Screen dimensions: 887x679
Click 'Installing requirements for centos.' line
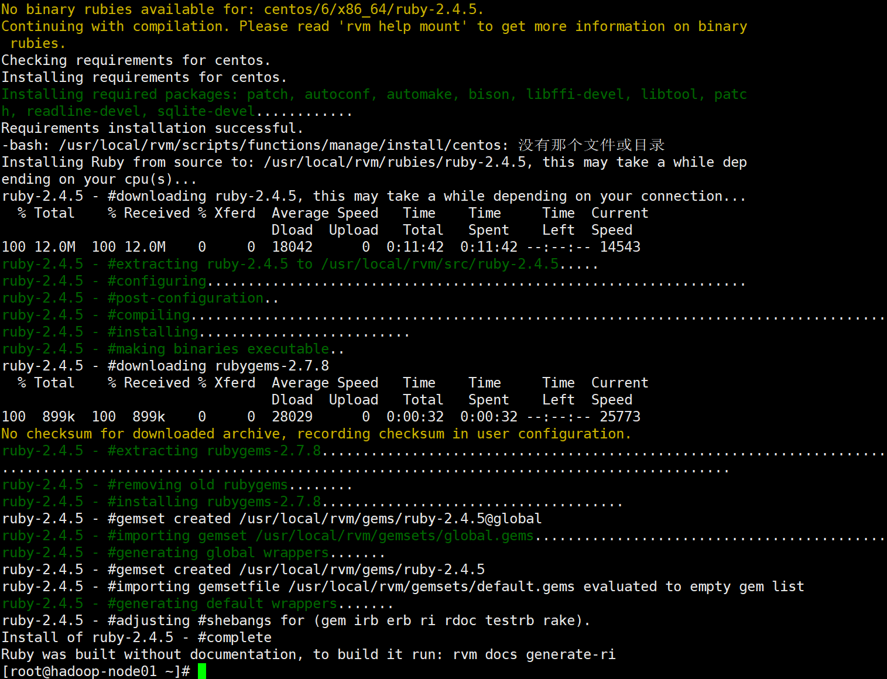click(x=144, y=77)
